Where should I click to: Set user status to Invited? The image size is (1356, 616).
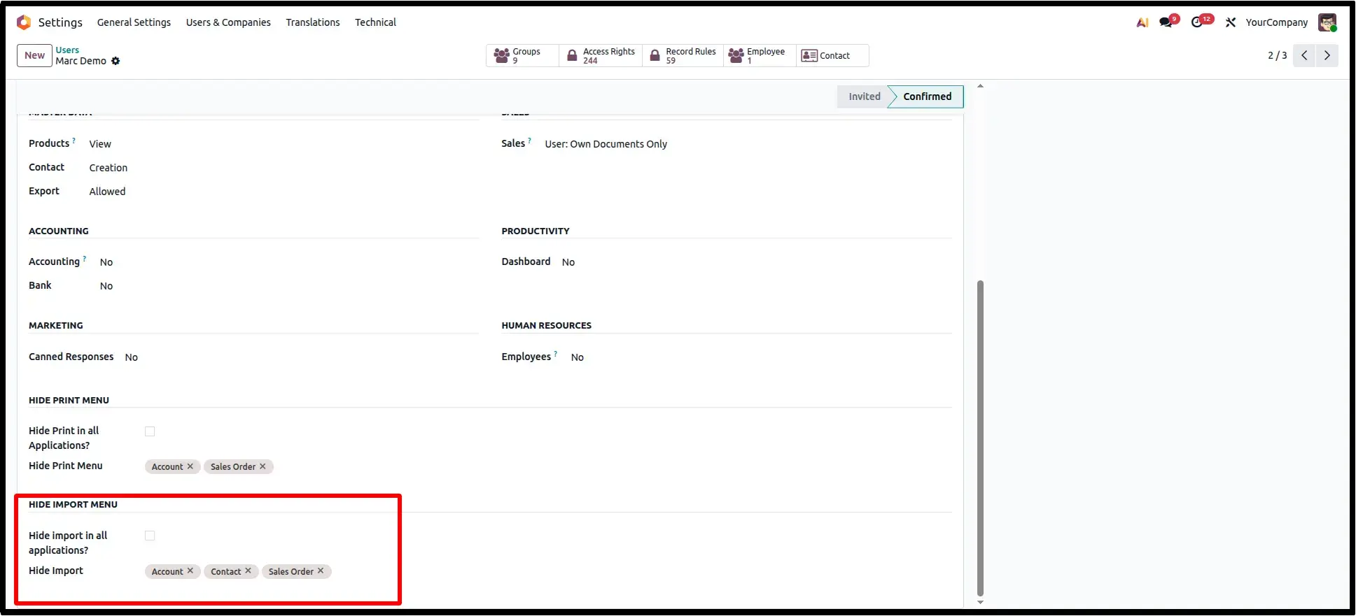[864, 96]
